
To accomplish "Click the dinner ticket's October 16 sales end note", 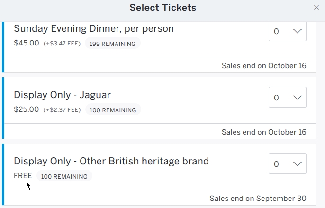I will click(264, 65).
